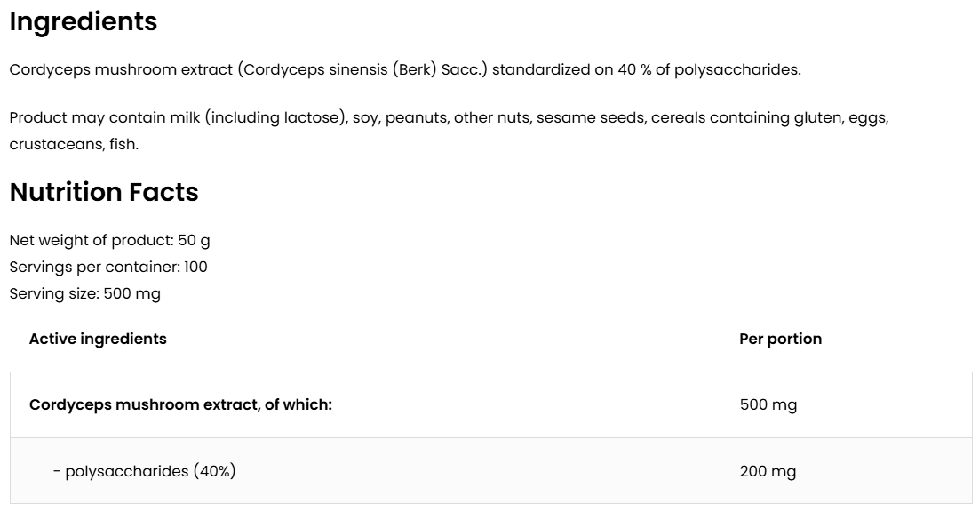Click the text milk (including lactose)
This screenshot has height=512, width=979.
click(x=274, y=117)
